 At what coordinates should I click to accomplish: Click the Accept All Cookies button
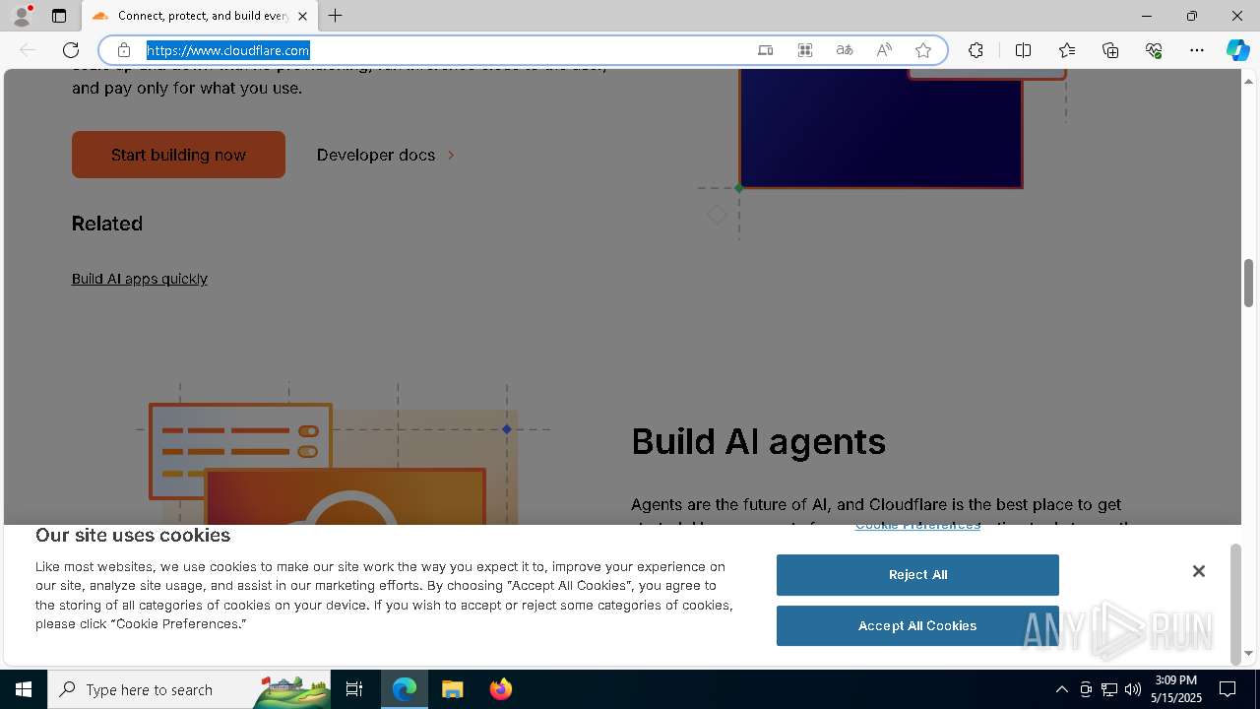coord(917,626)
